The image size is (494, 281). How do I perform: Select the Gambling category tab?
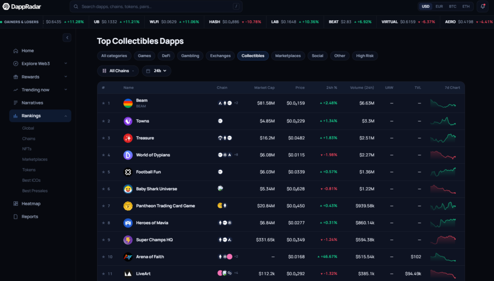[x=190, y=56]
